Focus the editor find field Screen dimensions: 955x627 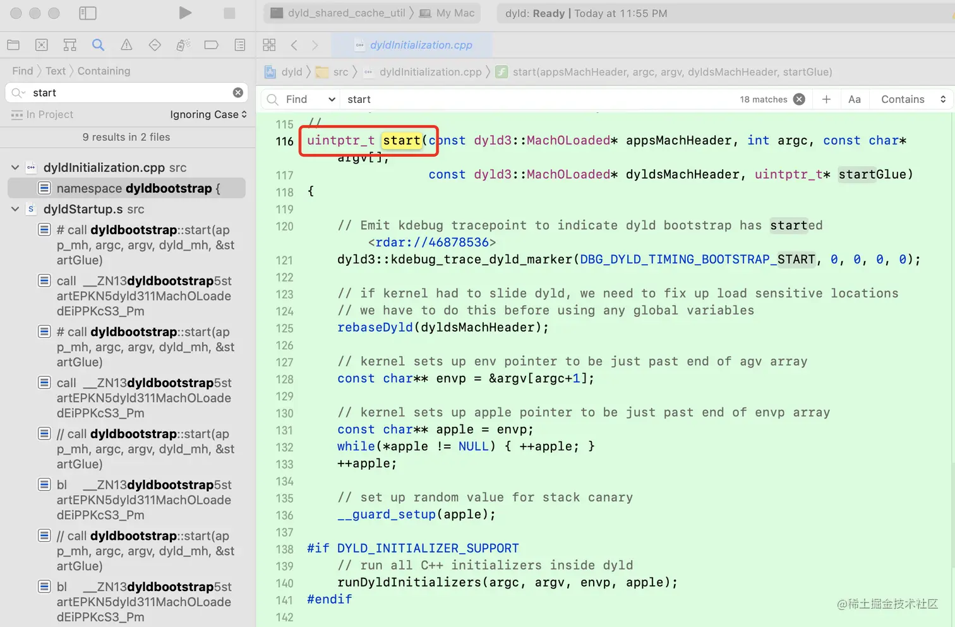pos(537,99)
